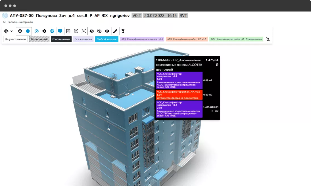The height and width of the screenshot is (186, 311).
Task: Click the zoom-to-selection magnifier frame icon
Action: tap(84, 31)
